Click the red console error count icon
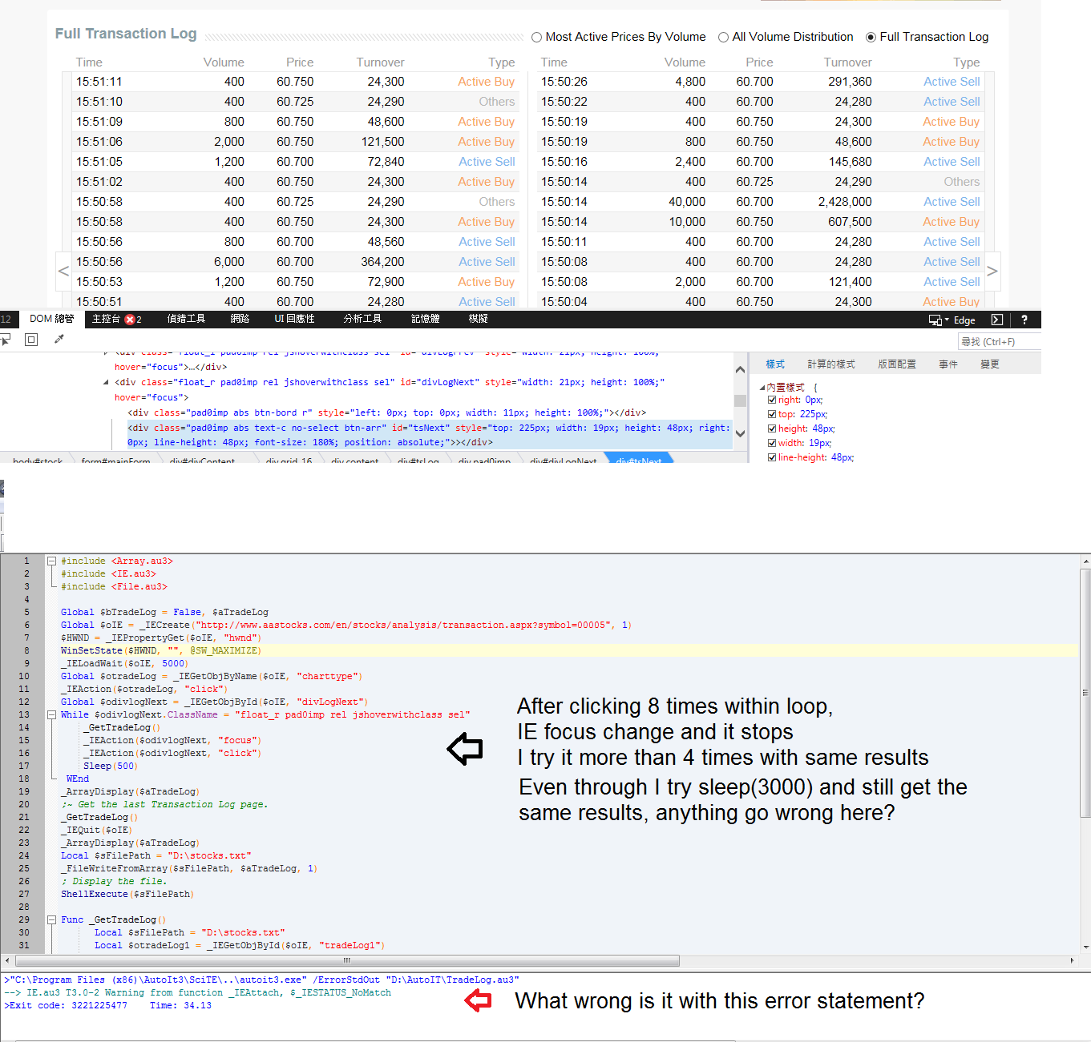Image resolution: width=1091 pixels, height=1042 pixels. (x=130, y=320)
